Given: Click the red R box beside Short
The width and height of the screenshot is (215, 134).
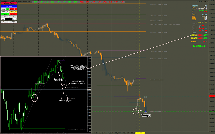Looking at the screenshot, I should point(16,9).
